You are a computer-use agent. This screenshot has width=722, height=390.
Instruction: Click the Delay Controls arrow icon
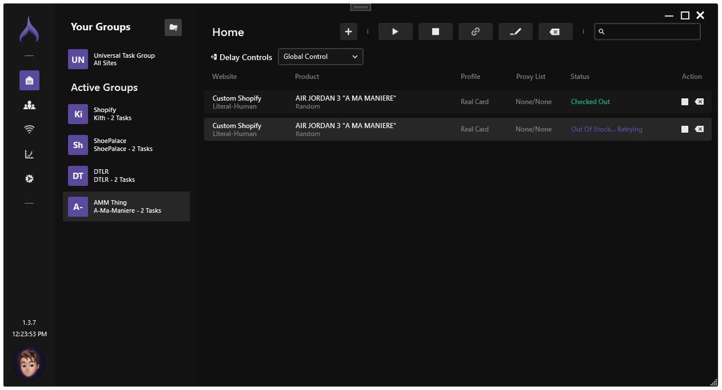[214, 57]
